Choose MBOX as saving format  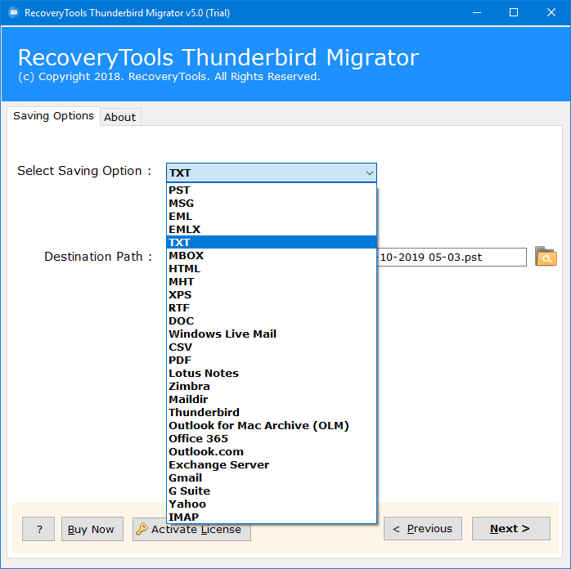(272, 255)
